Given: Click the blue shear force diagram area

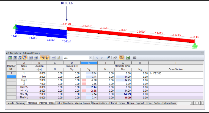Looking at the screenshot, I should pos(41,31).
